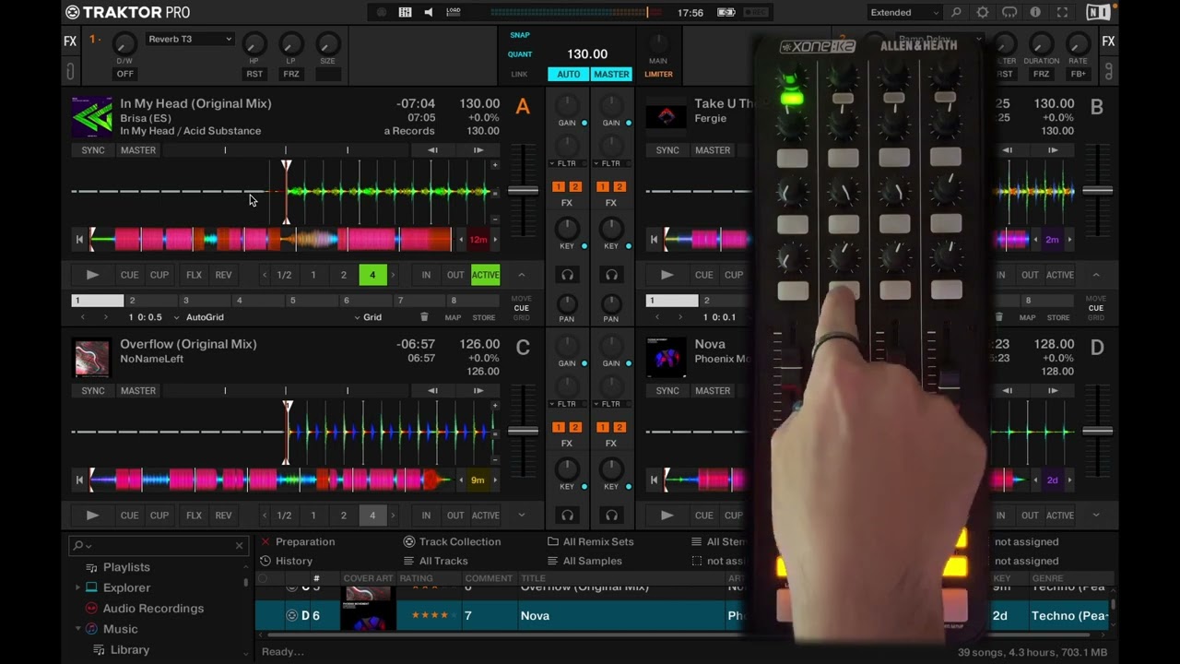
Task: Click the battery indicator icon
Action: (726, 12)
